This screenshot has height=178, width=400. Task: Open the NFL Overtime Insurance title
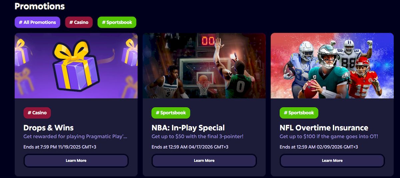pos(324,128)
